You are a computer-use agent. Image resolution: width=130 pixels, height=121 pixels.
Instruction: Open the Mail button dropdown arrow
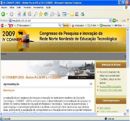point(55,14)
